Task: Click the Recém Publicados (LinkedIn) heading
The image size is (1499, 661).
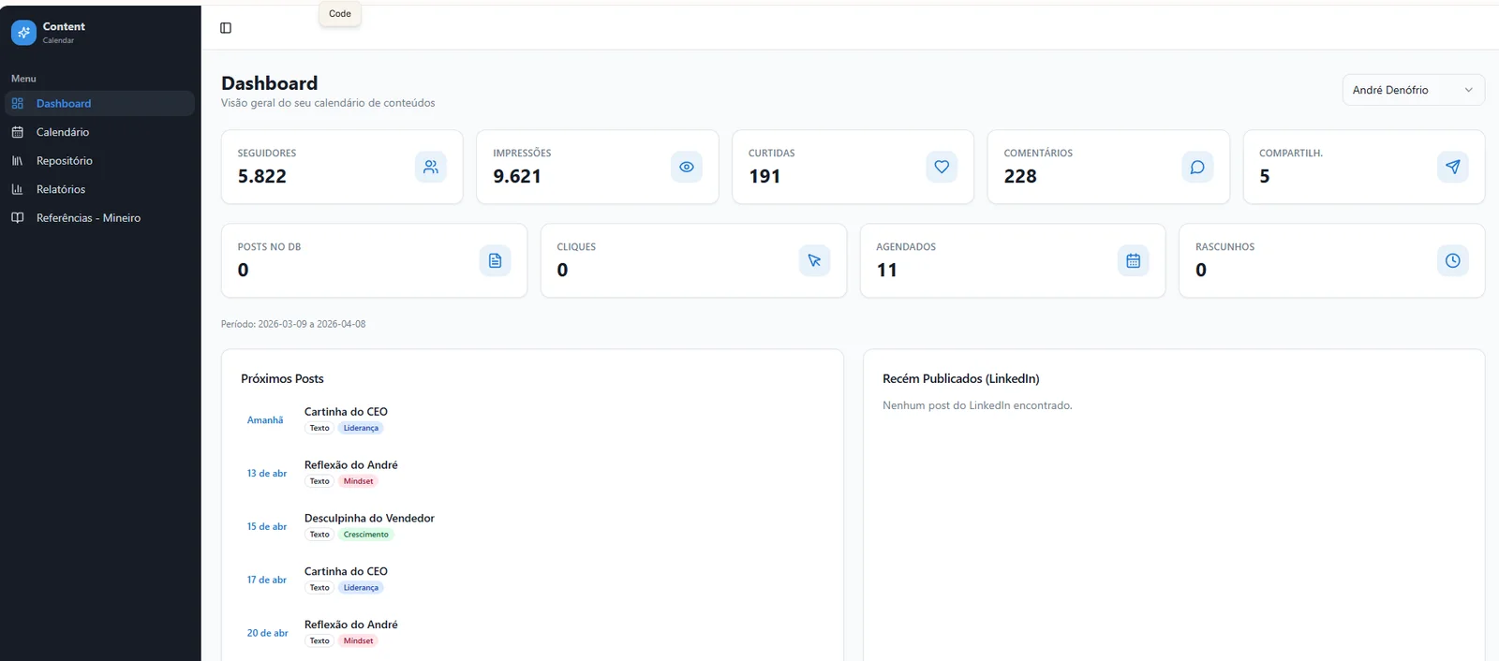Action: click(961, 378)
